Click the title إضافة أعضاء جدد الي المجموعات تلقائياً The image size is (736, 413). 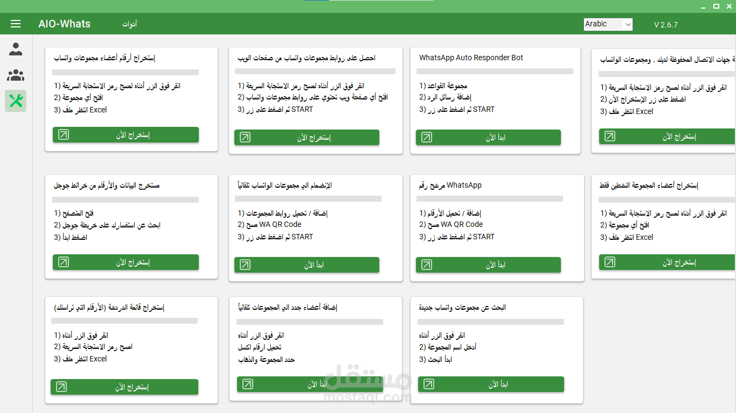(287, 308)
